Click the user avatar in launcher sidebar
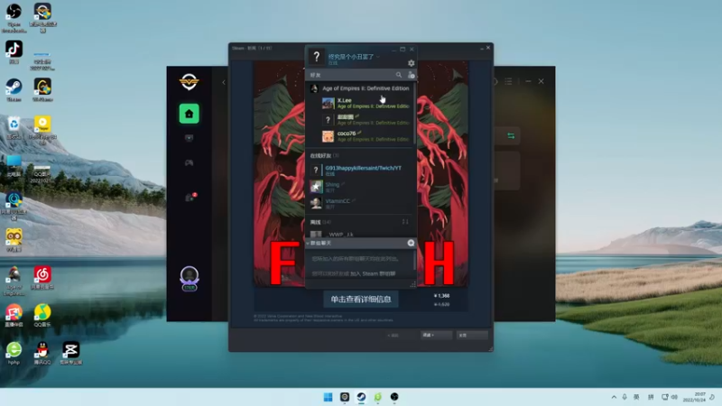 (x=190, y=278)
